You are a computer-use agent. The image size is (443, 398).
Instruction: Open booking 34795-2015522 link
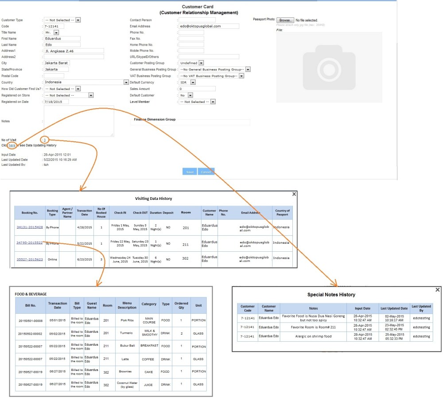[x=30, y=242]
